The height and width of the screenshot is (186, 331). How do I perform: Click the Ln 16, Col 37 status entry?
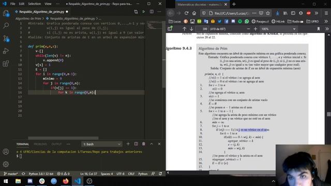[x=88, y=174]
